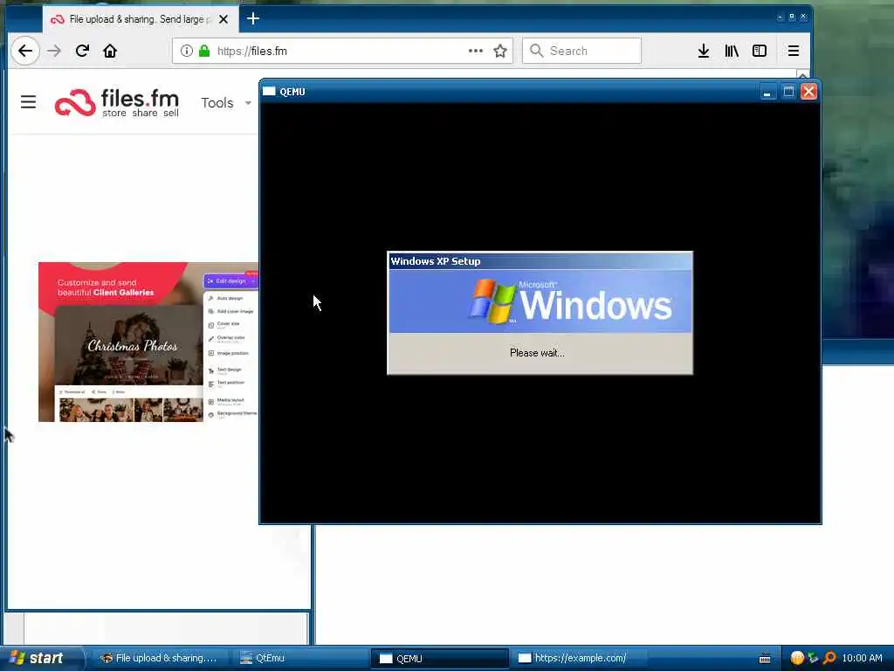Bookmark this page with the star
This screenshot has height=671, width=894.
tap(500, 51)
